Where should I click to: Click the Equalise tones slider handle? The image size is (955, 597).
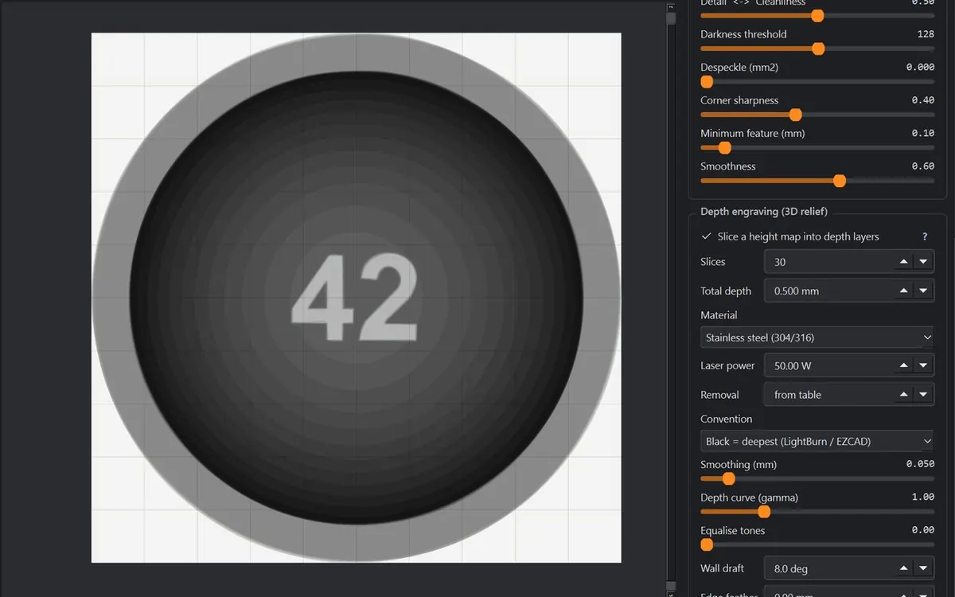(707, 545)
